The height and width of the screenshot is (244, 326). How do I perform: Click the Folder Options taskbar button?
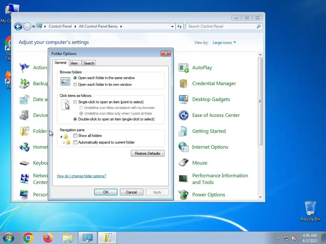107,238
